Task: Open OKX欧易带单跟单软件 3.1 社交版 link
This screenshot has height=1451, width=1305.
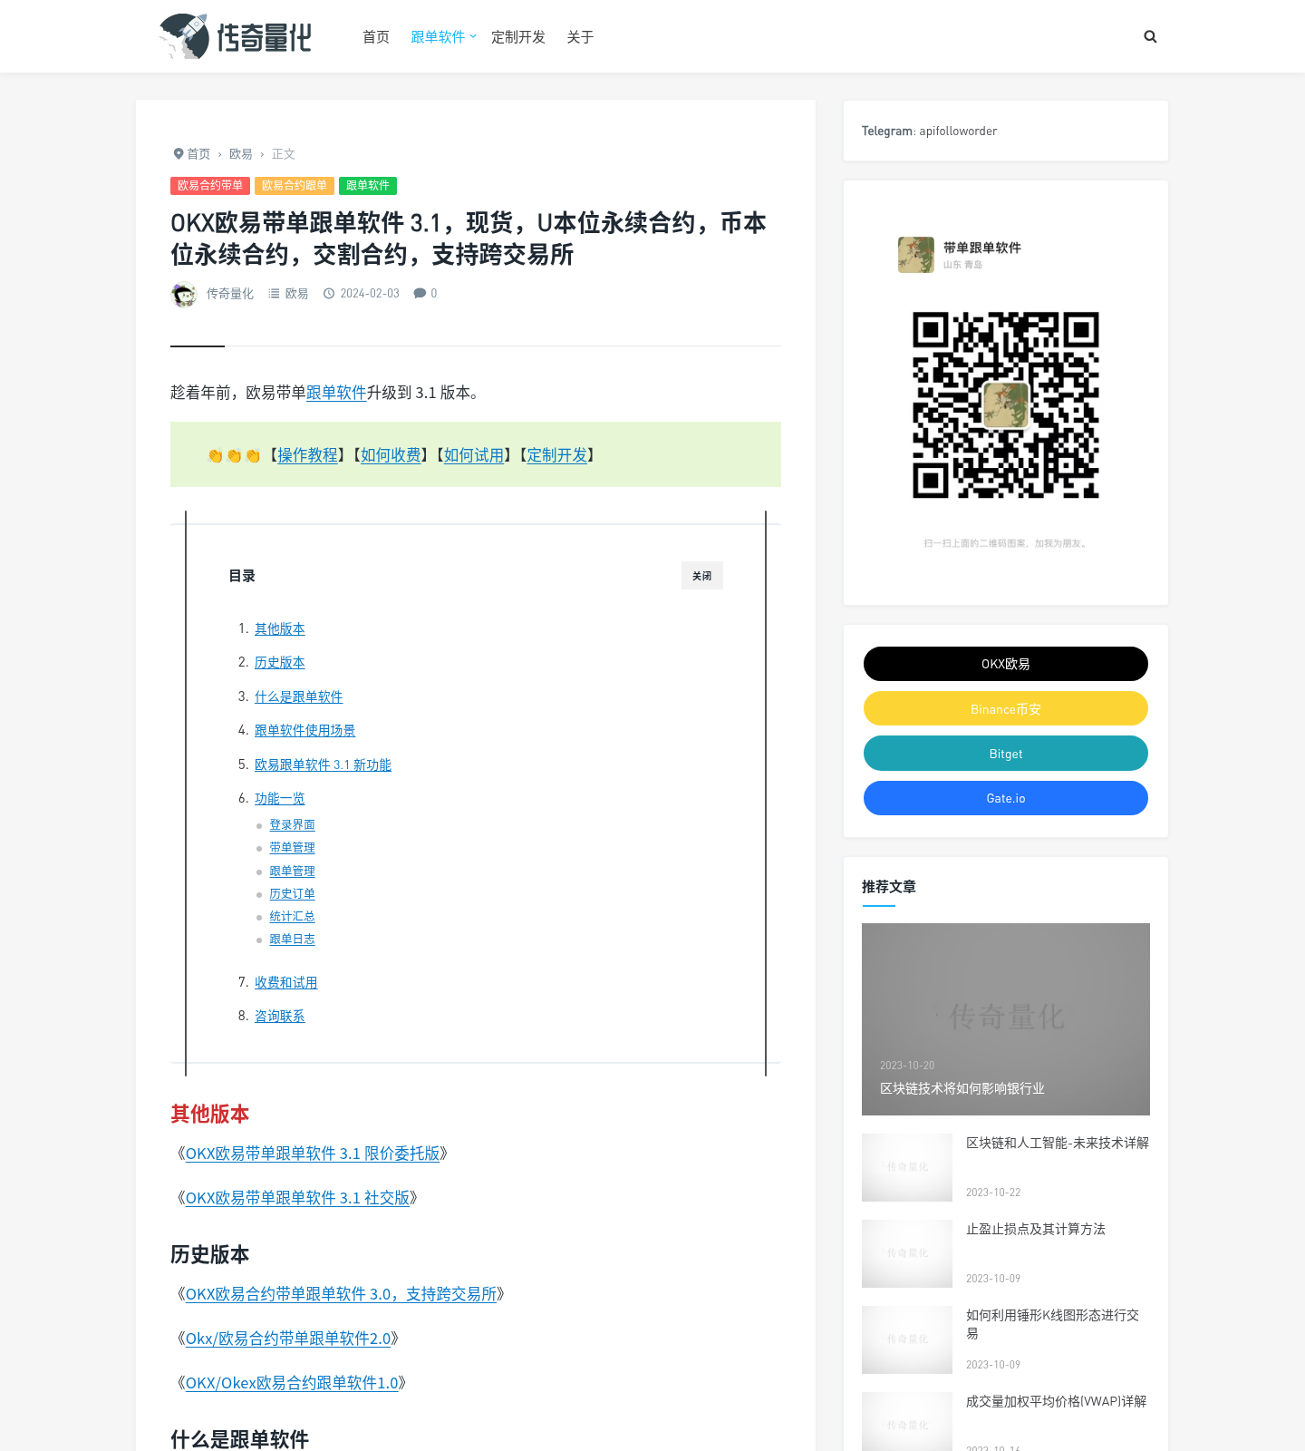Action: pos(298,1198)
